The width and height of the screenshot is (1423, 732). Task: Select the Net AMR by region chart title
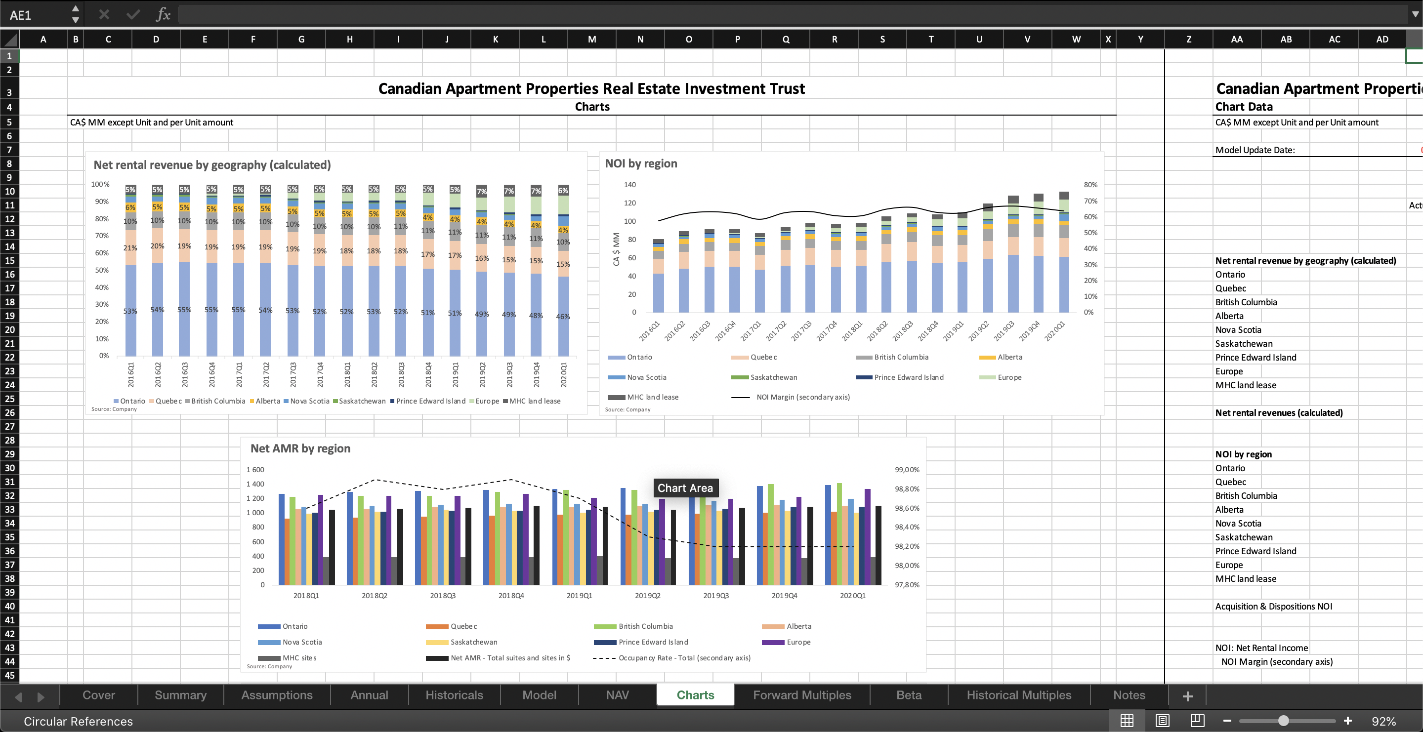tap(300, 448)
